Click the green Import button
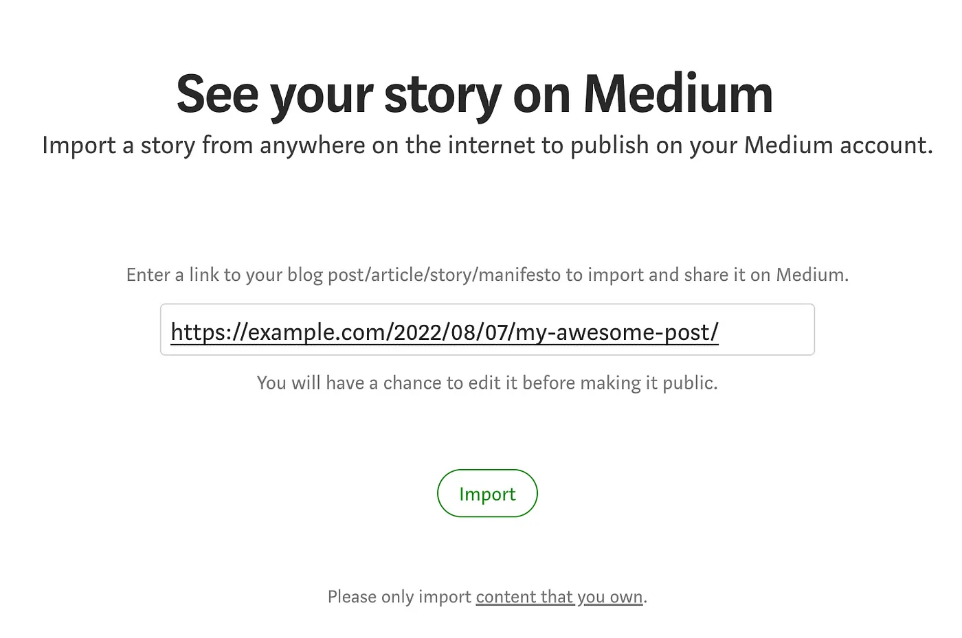Image resolution: width=962 pixels, height=638 pixels. [487, 493]
